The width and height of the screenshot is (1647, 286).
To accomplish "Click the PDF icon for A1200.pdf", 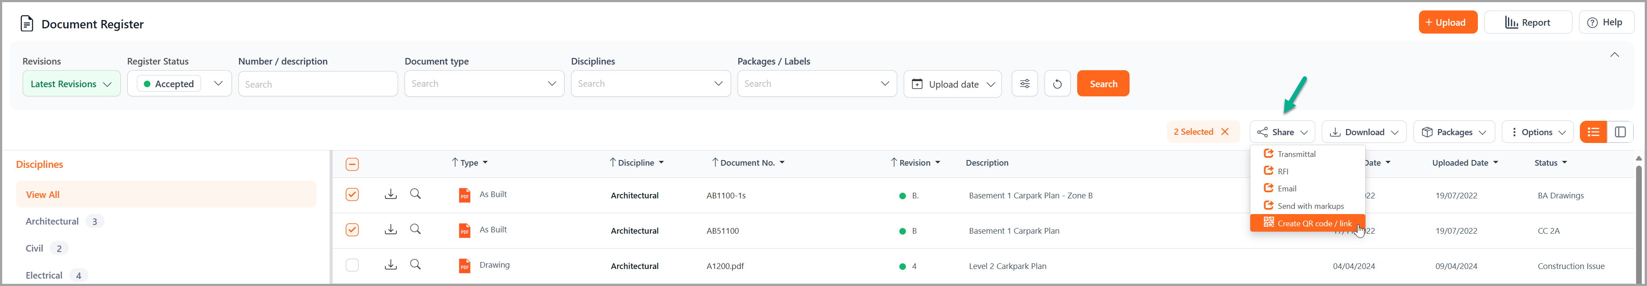I will pos(465,266).
